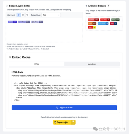
Task: Select the IOTA 135 badge
Action: [x=115, y=19]
